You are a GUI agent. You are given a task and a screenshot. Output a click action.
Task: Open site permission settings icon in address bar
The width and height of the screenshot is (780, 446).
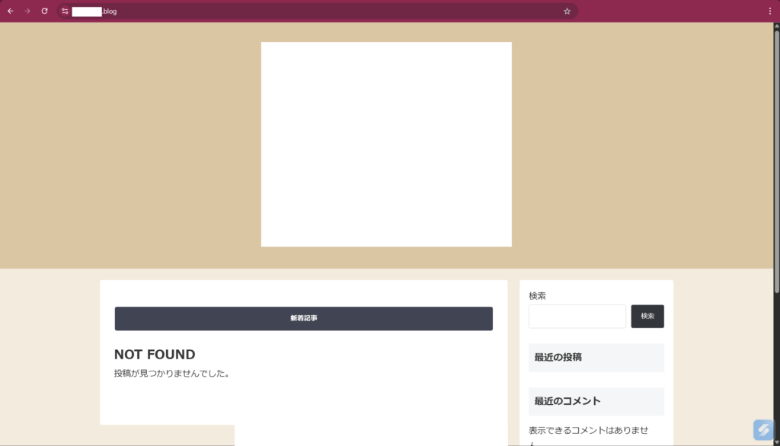pyautogui.click(x=65, y=11)
